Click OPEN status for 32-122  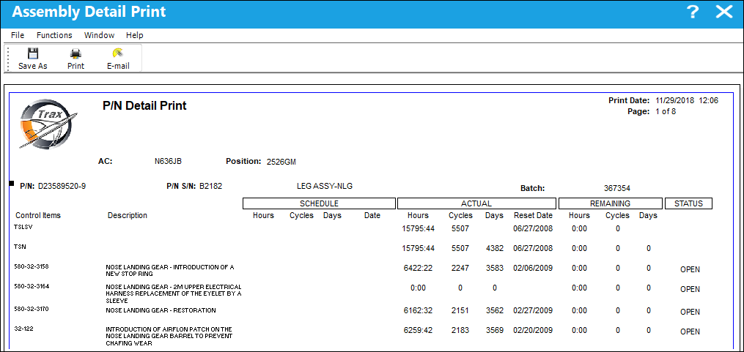click(x=690, y=332)
